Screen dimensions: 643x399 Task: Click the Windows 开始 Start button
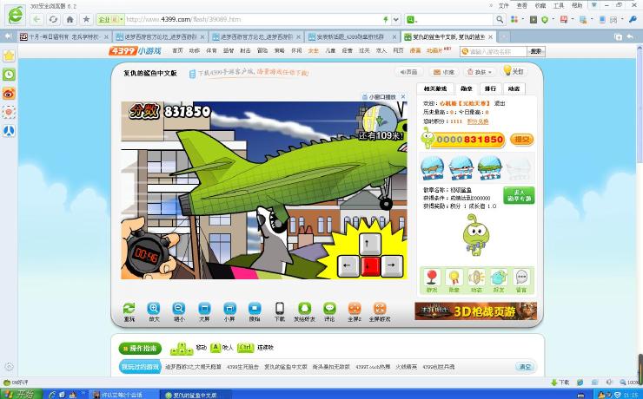[21, 395]
